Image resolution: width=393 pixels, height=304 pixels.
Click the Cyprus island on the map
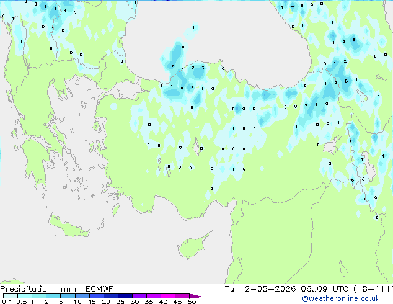(x=193, y=246)
